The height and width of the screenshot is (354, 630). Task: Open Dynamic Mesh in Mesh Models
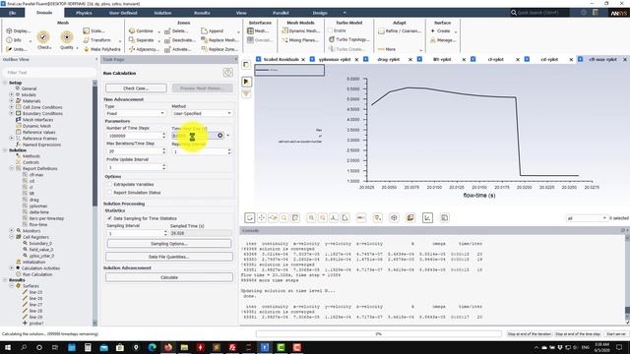tap(301, 30)
